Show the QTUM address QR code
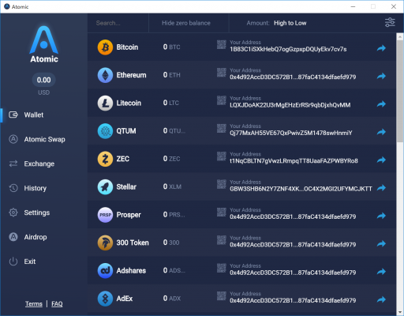Image resolution: width=404 pixels, height=316 pixels. point(222,128)
